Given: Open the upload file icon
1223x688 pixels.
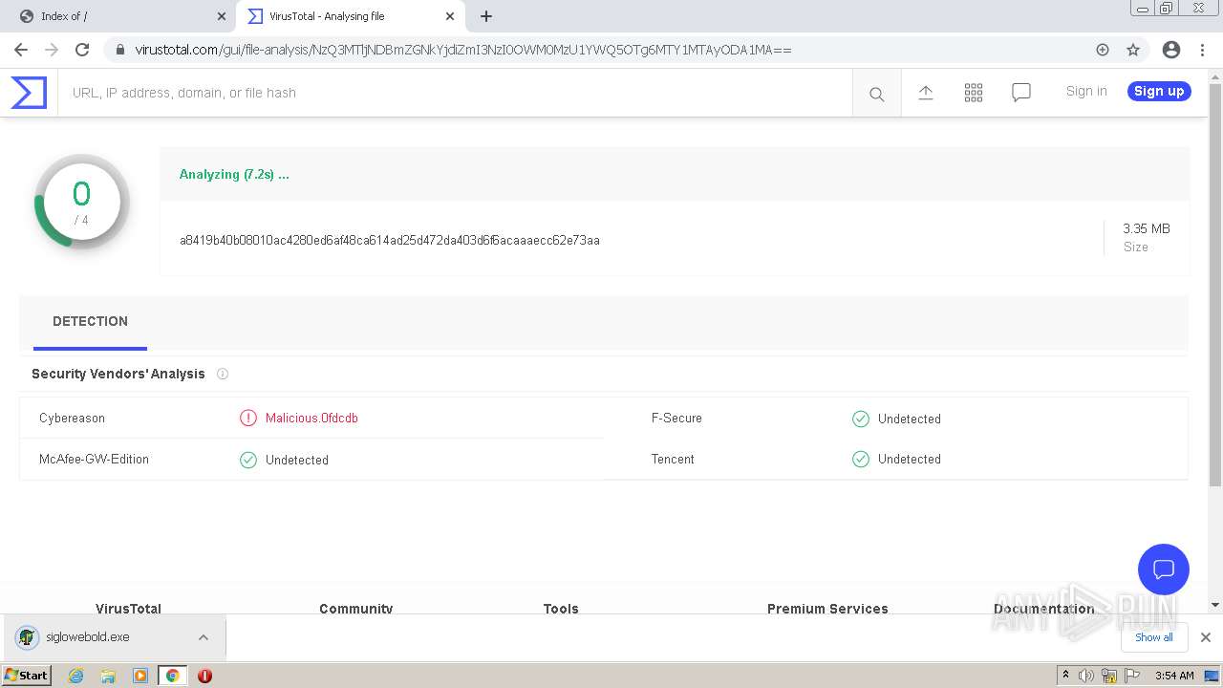Looking at the screenshot, I should pyautogui.click(x=925, y=93).
